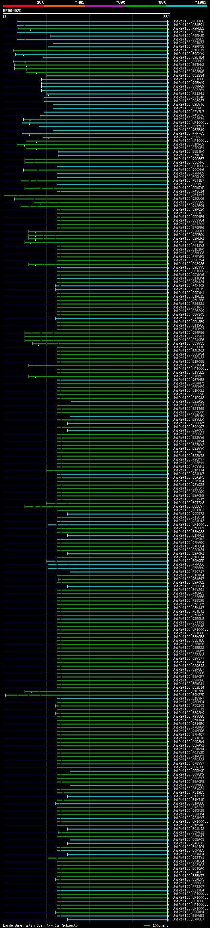
Task: Open hit UniRef100_Q0W9E2
Action: click(188, 39)
